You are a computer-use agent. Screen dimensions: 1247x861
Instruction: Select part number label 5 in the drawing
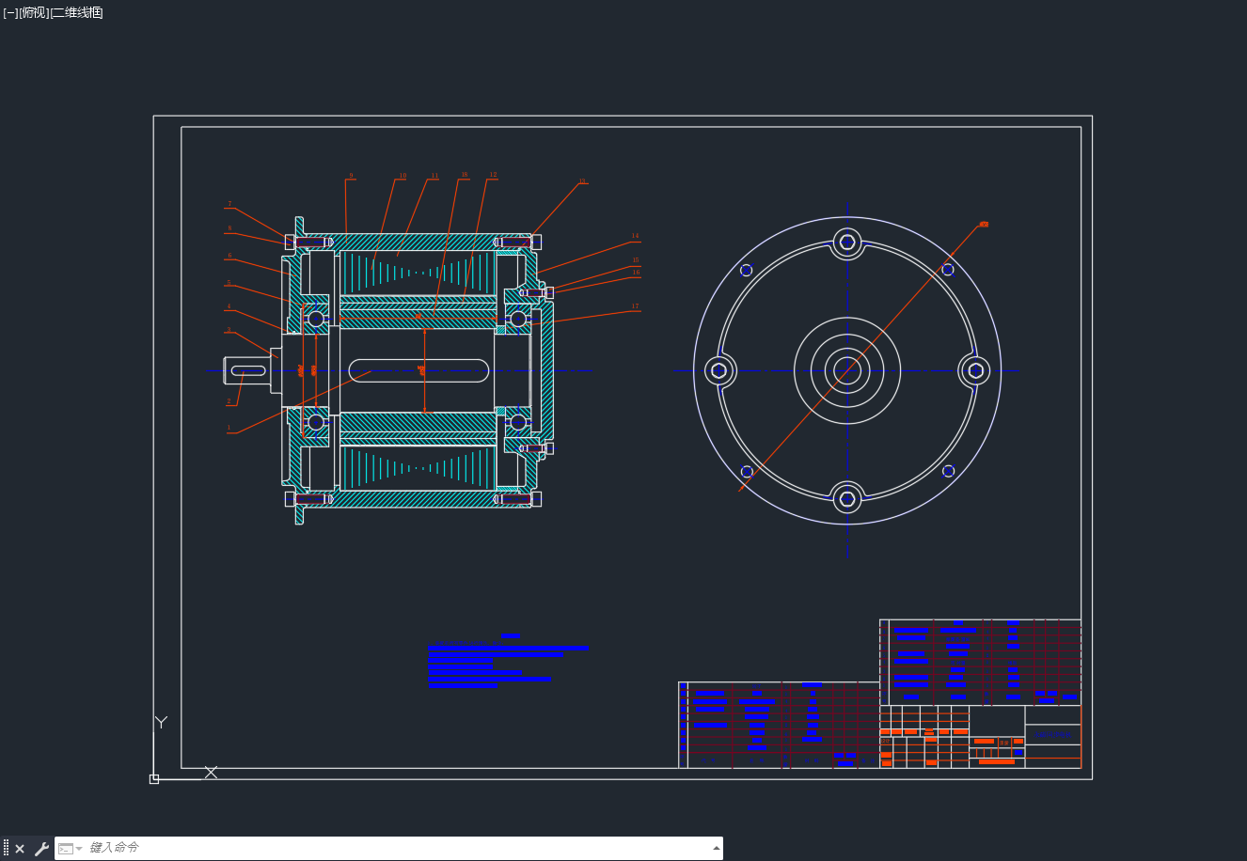pyautogui.click(x=229, y=282)
